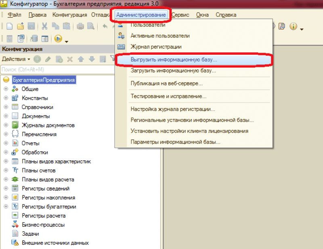The image size is (323, 249).
Task: Open the Действия dropdown
Action: coord(16,59)
